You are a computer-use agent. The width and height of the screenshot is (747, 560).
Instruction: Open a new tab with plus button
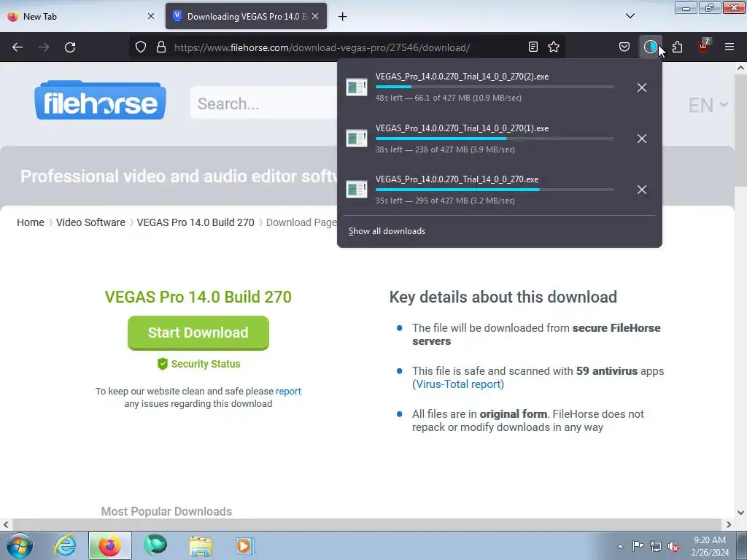click(x=343, y=17)
